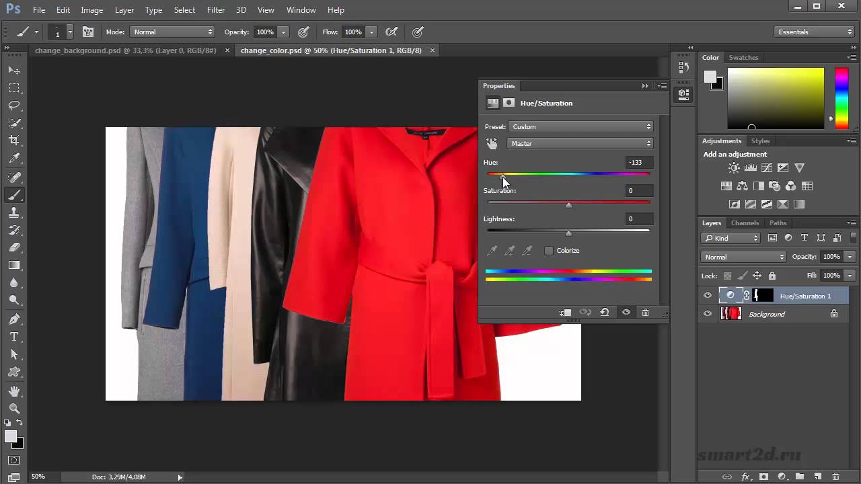Toggle pressure for opacity button

click(x=303, y=32)
